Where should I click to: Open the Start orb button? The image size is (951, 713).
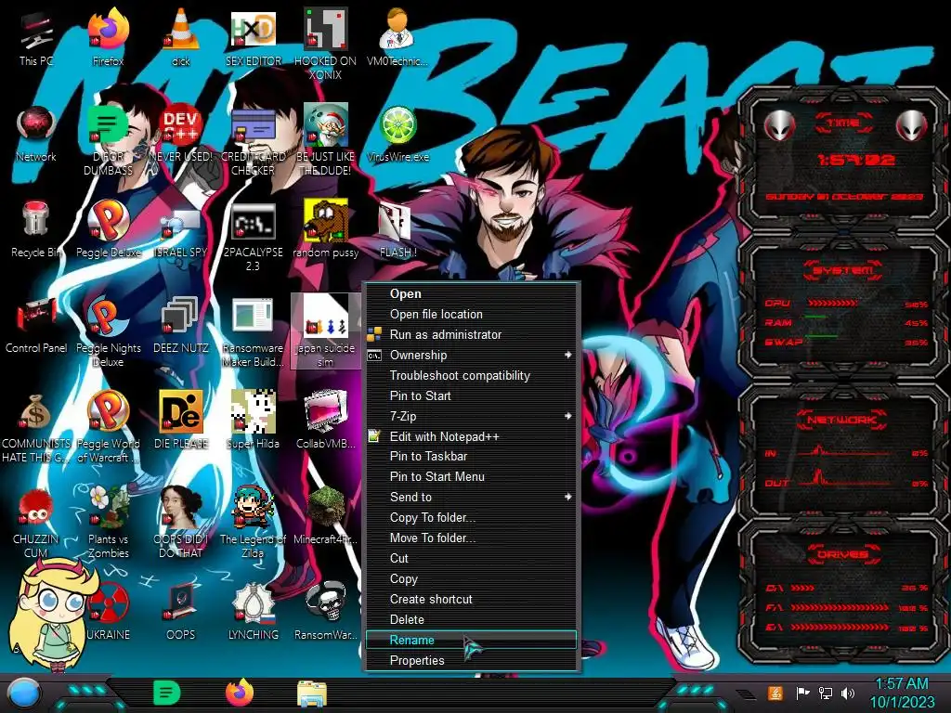pyautogui.click(x=24, y=694)
